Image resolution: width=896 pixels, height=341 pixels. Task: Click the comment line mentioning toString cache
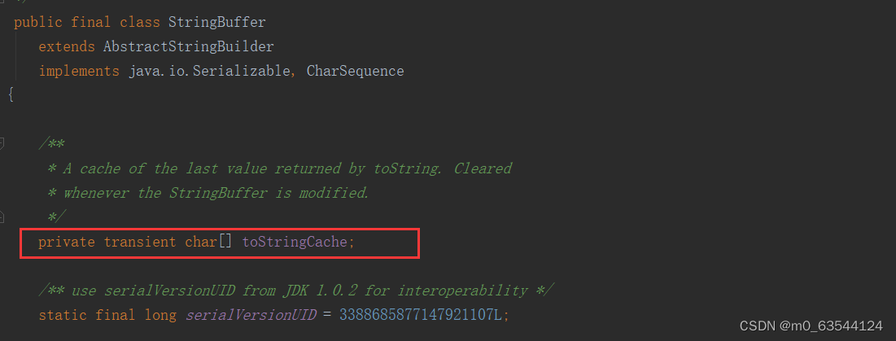(x=279, y=168)
